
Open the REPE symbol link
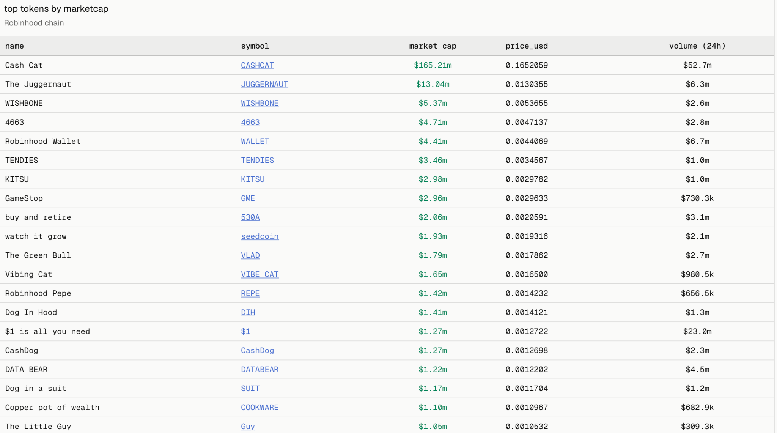(x=250, y=293)
